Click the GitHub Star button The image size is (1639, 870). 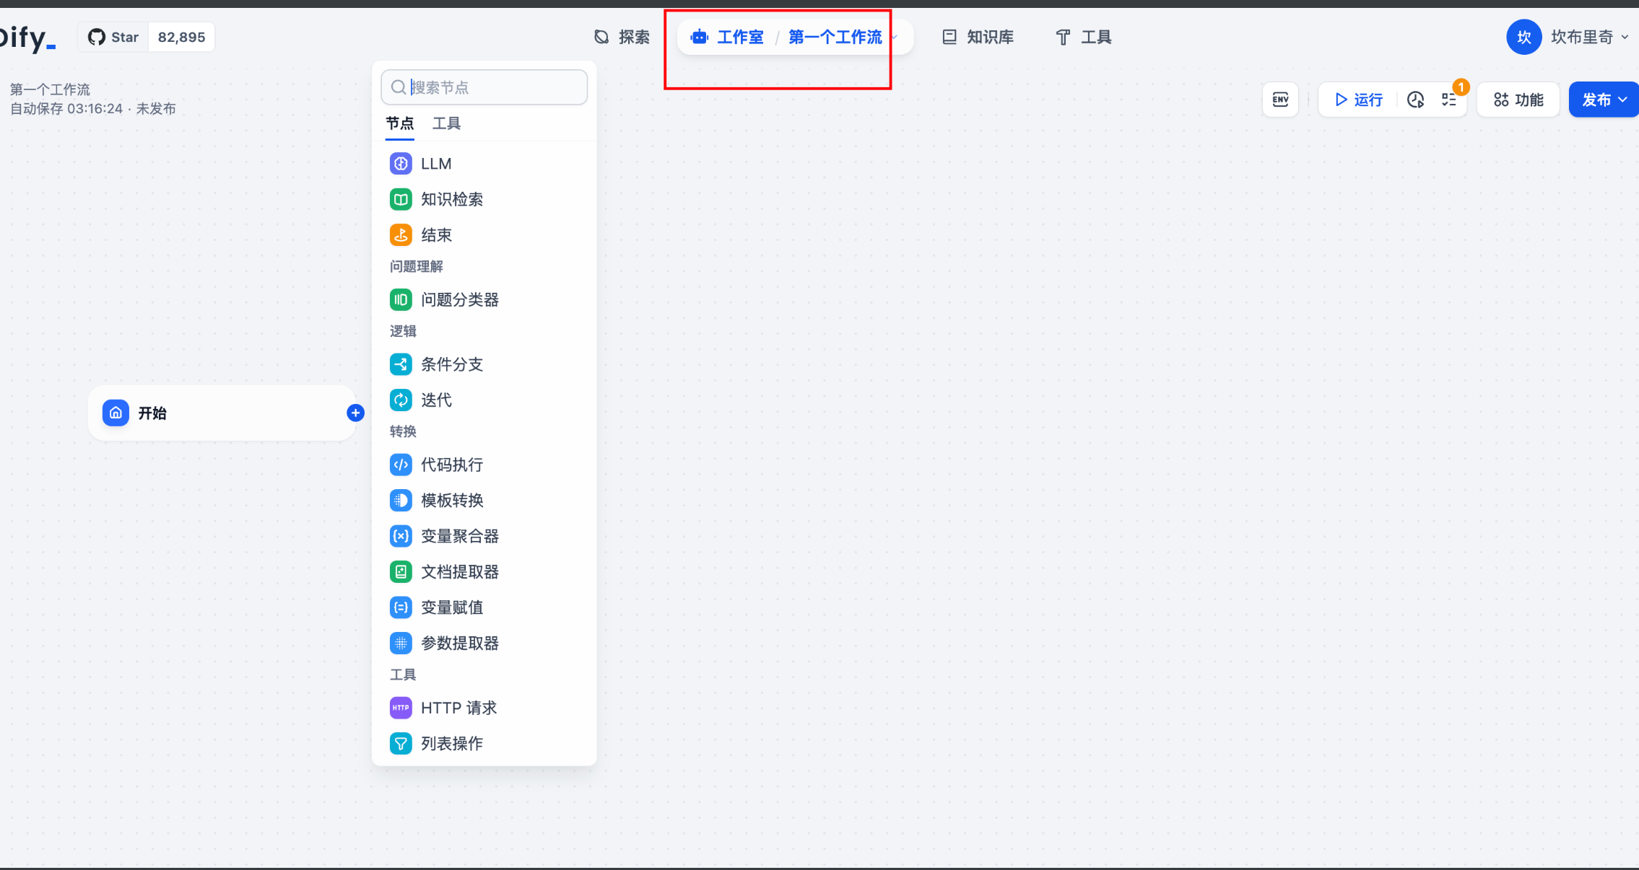point(113,37)
